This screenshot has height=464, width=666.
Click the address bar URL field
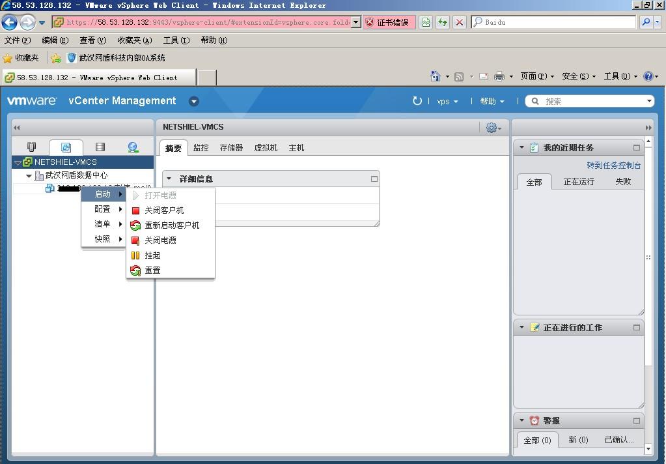[201, 22]
